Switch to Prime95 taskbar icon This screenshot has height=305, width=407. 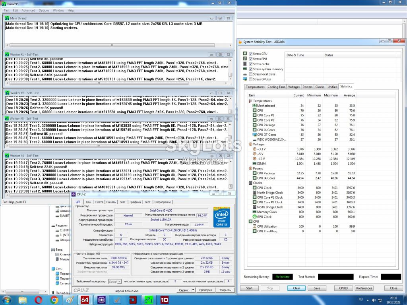149,300
